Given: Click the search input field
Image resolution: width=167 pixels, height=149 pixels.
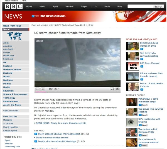Looking at the screenshot, I should click(x=140, y=6).
